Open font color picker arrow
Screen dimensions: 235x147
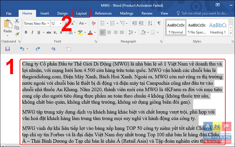(x=95, y=32)
